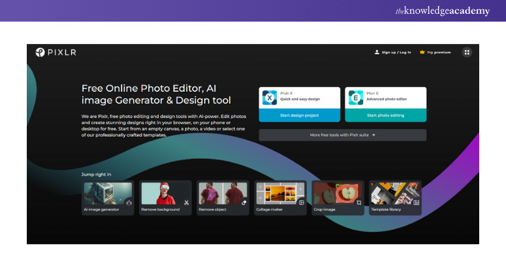Select the Try premium link
Screen dimensions: 506x268
coord(435,52)
